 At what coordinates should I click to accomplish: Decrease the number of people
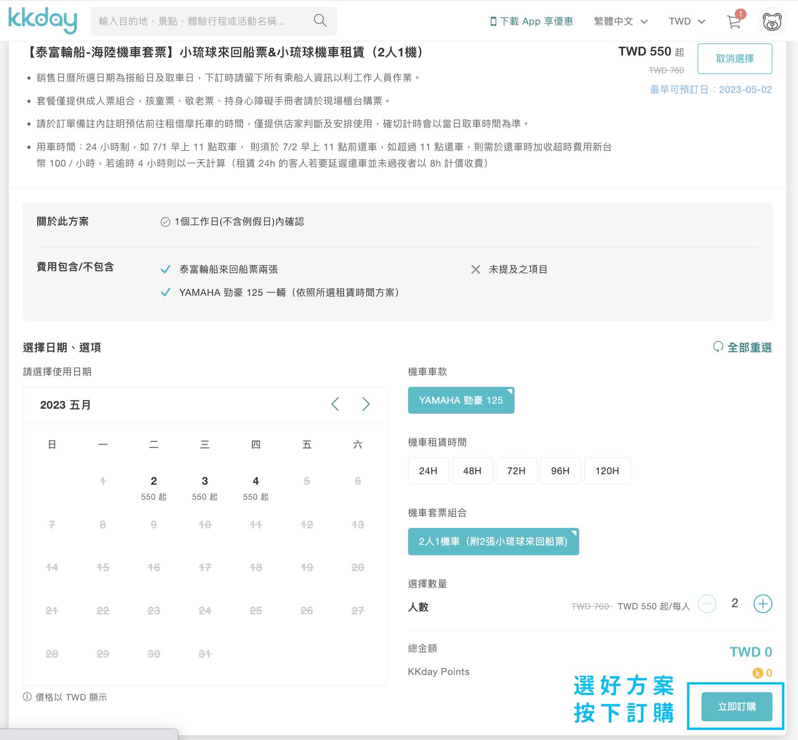point(707,604)
